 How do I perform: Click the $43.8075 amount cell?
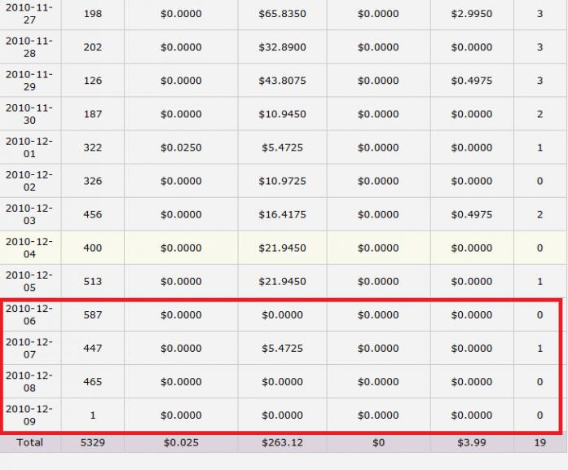[x=282, y=81]
